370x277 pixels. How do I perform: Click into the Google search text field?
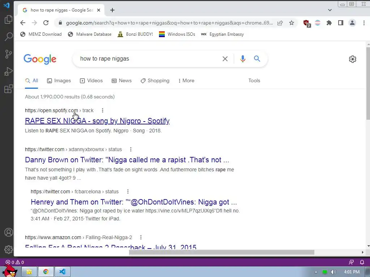[149, 59]
